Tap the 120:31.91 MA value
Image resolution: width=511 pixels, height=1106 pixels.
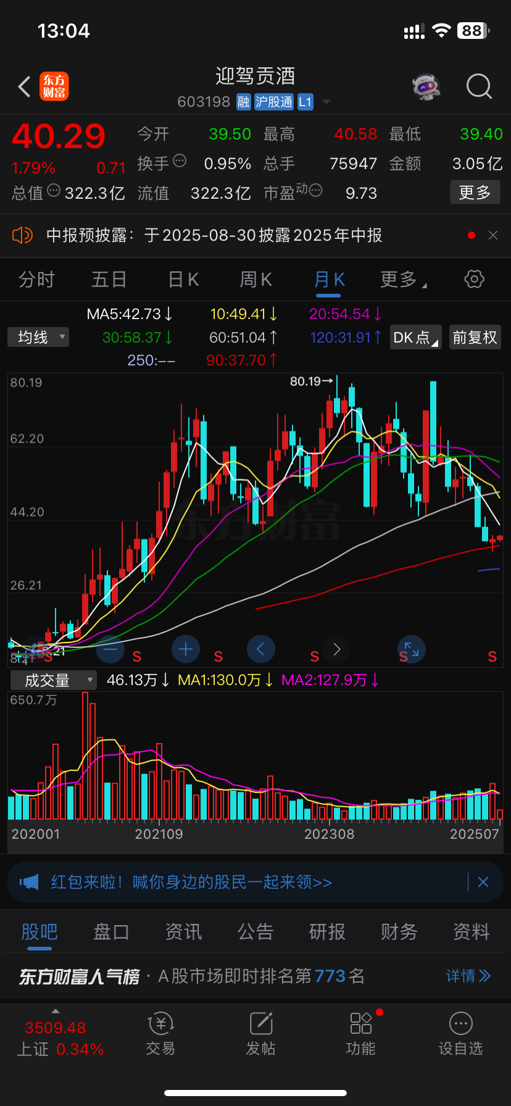pos(346,338)
